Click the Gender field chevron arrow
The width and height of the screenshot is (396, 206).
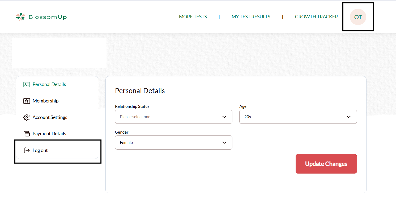224,143
